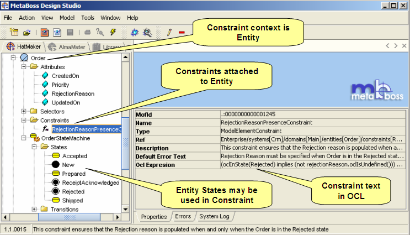This screenshot has height=235, width=410.
Task: Open the Tools menu
Action: [88, 18]
